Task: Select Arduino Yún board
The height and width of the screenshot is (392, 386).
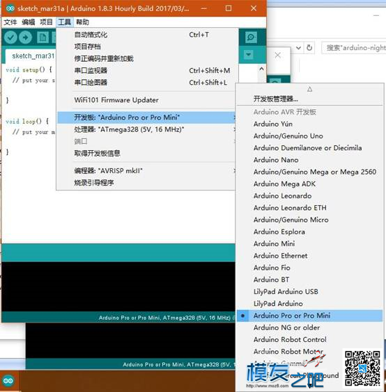Action: click(309, 124)
